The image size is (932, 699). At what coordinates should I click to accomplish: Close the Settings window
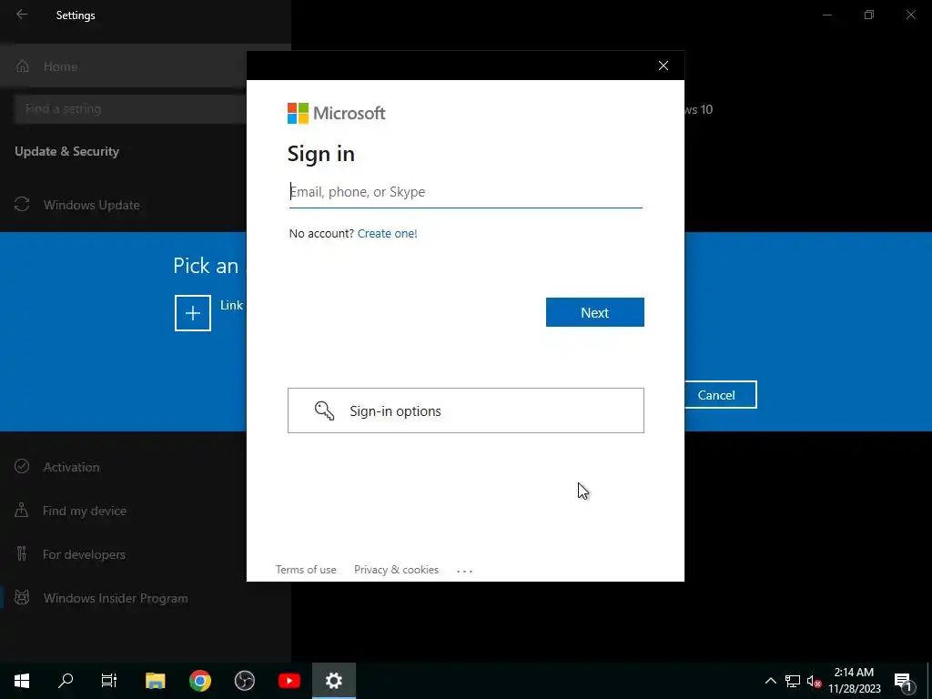click(910, 15)
